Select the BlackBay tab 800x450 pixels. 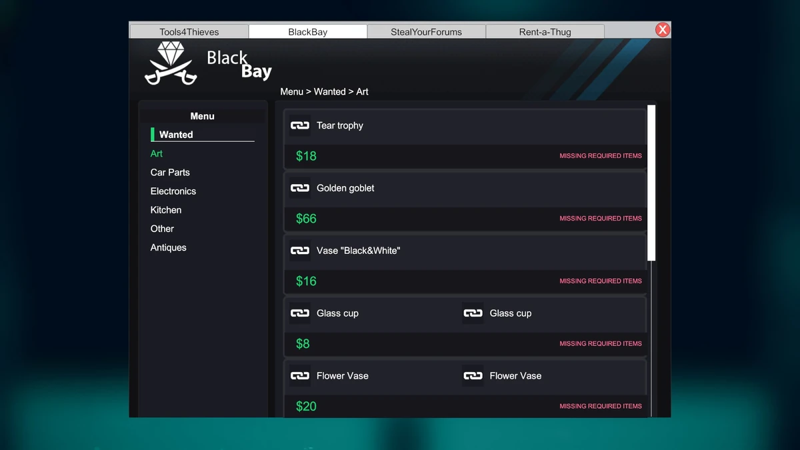pyautogui.click(x=307, y=31)
